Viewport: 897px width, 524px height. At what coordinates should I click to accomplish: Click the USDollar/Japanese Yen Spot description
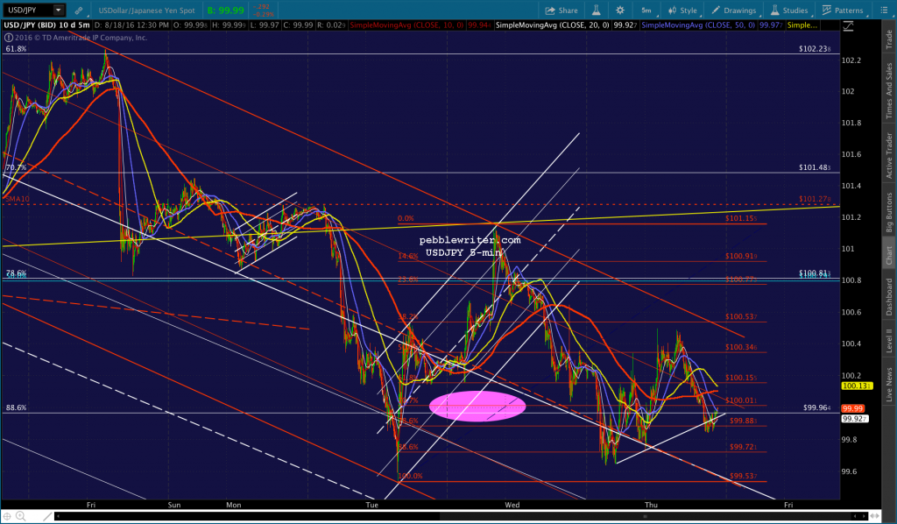pyautogui.click(x=146, y=11)
